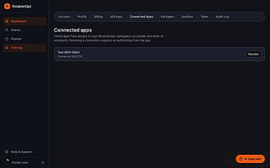Image resolution: width=270 pixels, height=168 pixels.
Task: Click the RetainerOps brand name
Action: click(x=22, y=6)
